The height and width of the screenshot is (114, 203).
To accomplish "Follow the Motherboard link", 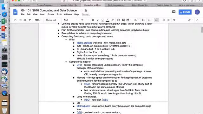I will [x=83, y=106].
